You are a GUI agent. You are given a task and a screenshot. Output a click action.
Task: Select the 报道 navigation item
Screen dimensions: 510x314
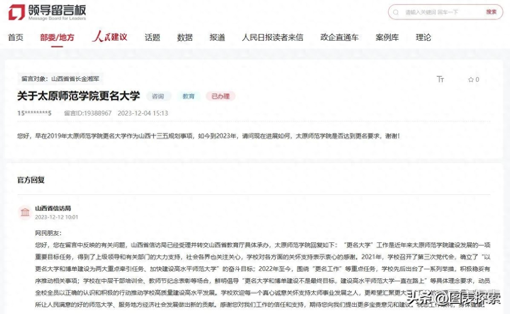pos(217,37)
